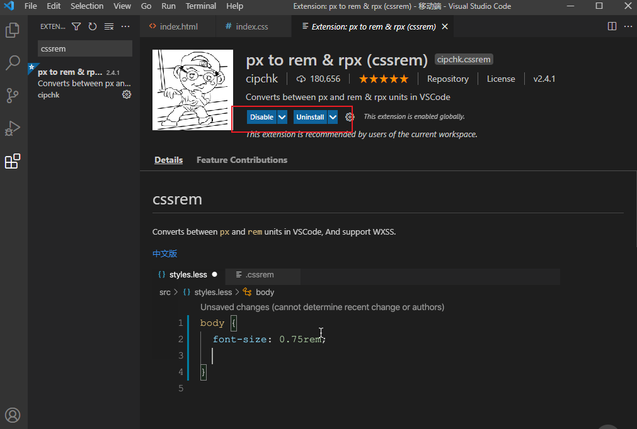This screenshot has height=429, width=637.
Task: Open Run and Debug view
Action: point(13,128)
